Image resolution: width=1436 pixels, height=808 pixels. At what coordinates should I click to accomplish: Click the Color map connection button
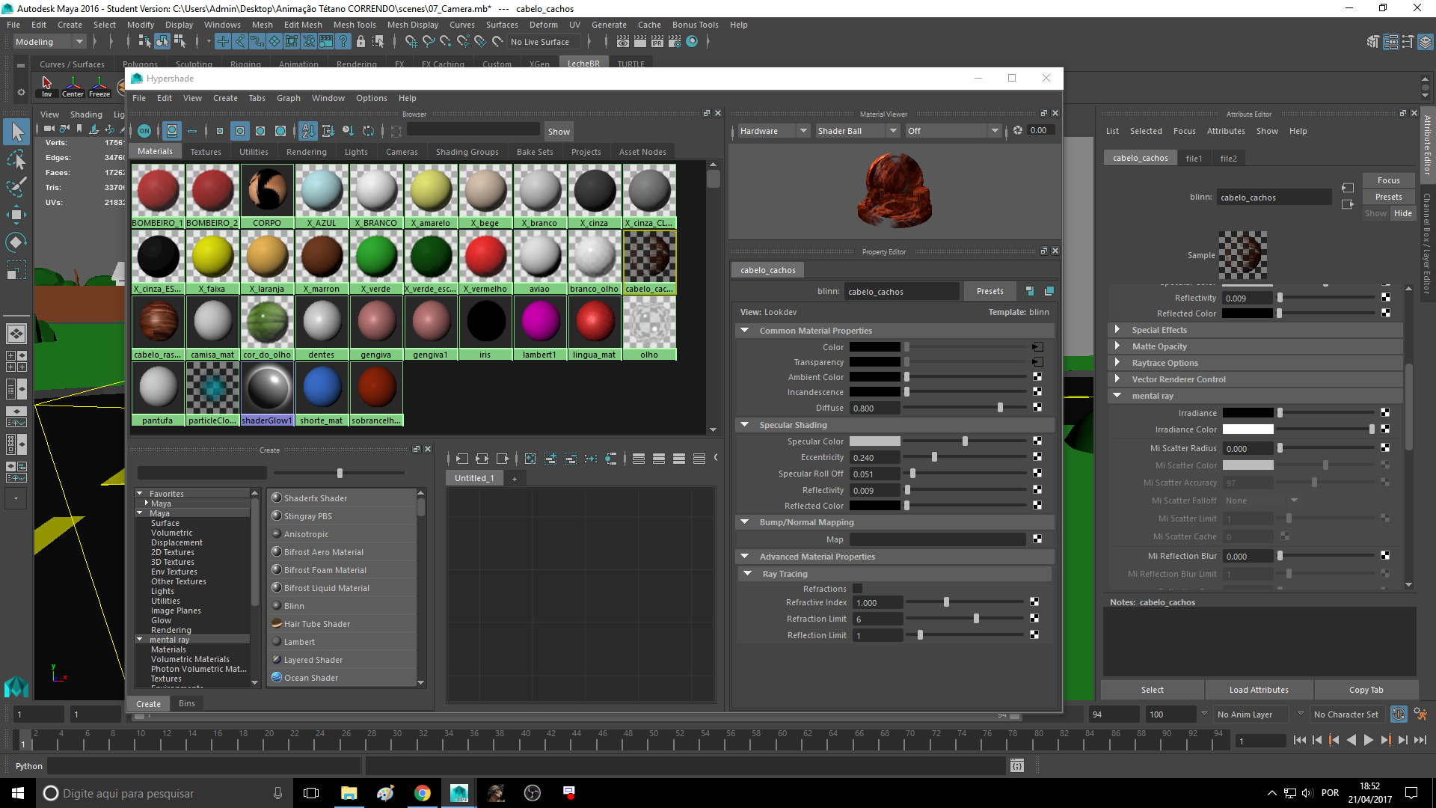click(1037, 347)
